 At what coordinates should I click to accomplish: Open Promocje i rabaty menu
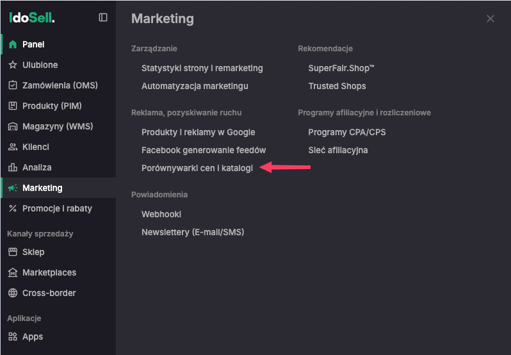click(x=58, y=209)
